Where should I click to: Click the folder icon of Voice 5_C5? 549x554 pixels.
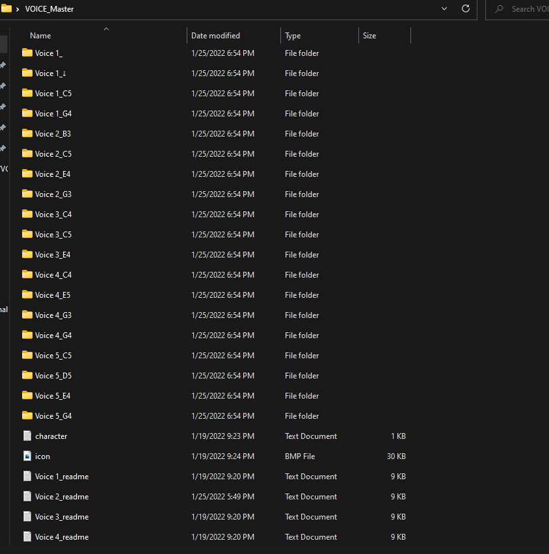click(x=27, y=355)
